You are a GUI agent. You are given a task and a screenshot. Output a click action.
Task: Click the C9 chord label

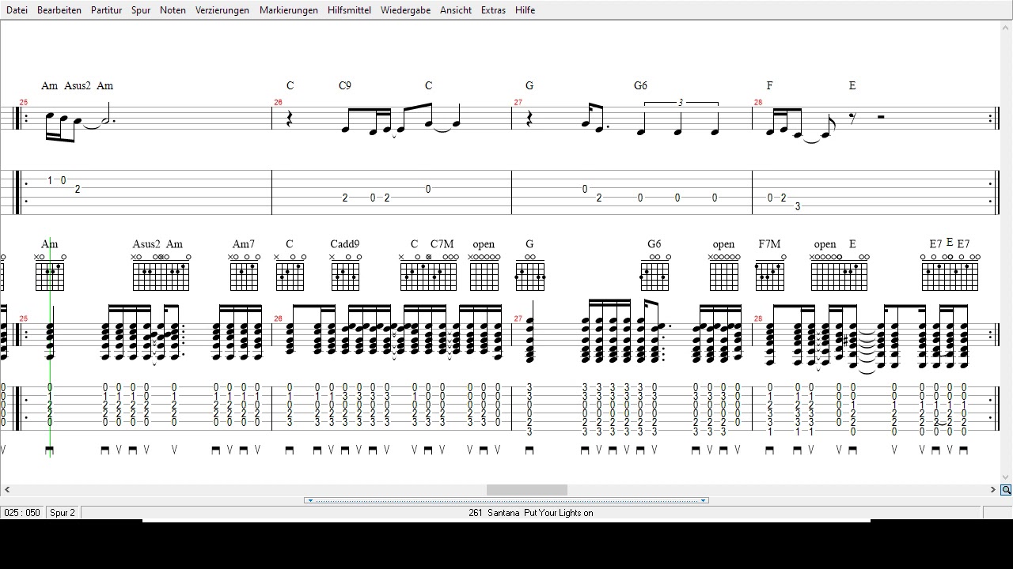point(345,85)
